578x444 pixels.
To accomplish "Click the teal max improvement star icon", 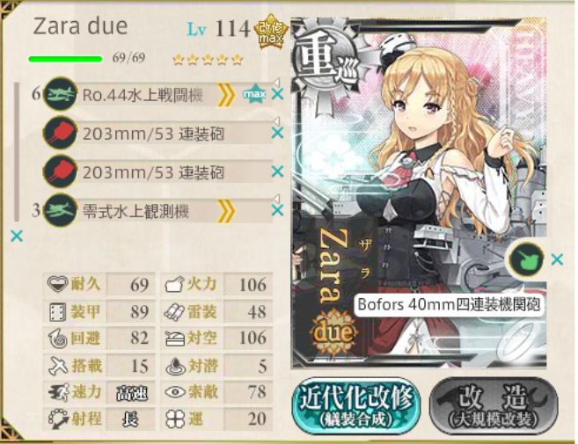I will [x=254, y=94].
